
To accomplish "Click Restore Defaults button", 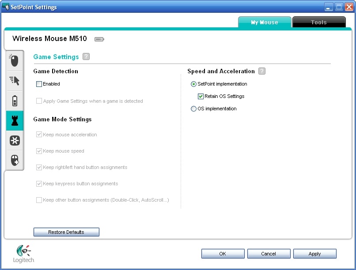I will (66, 232).
